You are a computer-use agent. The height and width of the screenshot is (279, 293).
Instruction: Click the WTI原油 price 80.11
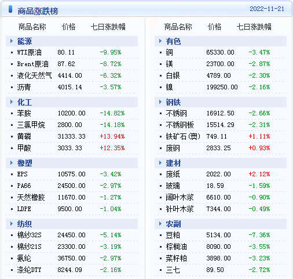pos(66,52)
